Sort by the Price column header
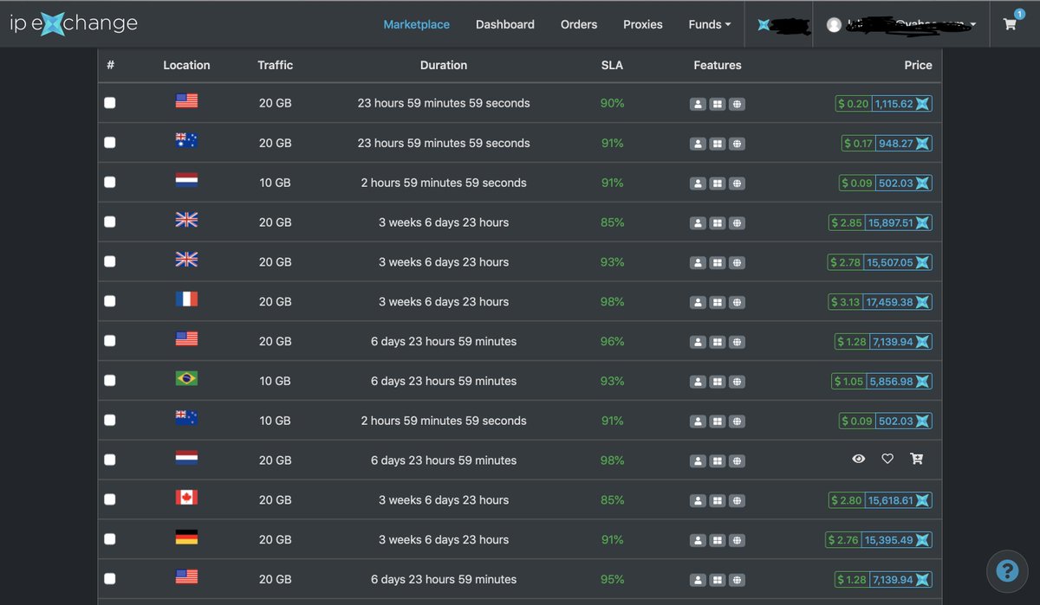Viewport: 1040px width, 605px height. coord(918,65)
